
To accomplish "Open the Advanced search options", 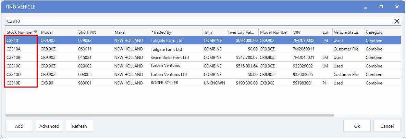I will tap(49, 126).
